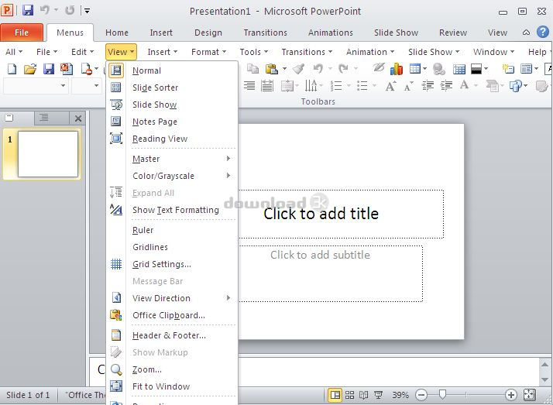Switch to Normal view via status bar button
553x405 pixels.
[x=335, y=395]
